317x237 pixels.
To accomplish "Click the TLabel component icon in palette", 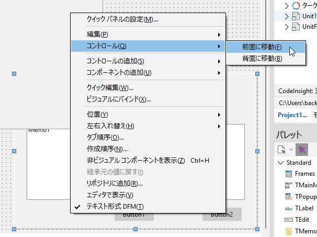I will click(x=288, y=208).
